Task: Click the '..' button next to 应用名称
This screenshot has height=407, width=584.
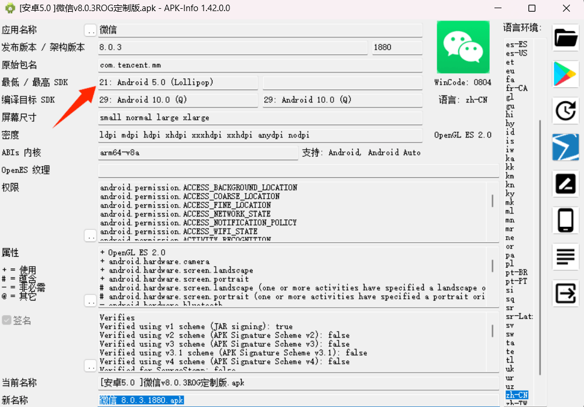Action: [x=90, y=30]
